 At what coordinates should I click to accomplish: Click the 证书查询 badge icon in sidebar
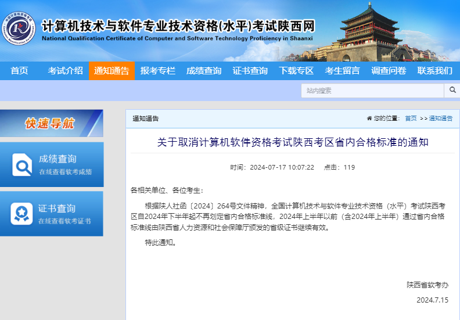[x=22, y=214]
